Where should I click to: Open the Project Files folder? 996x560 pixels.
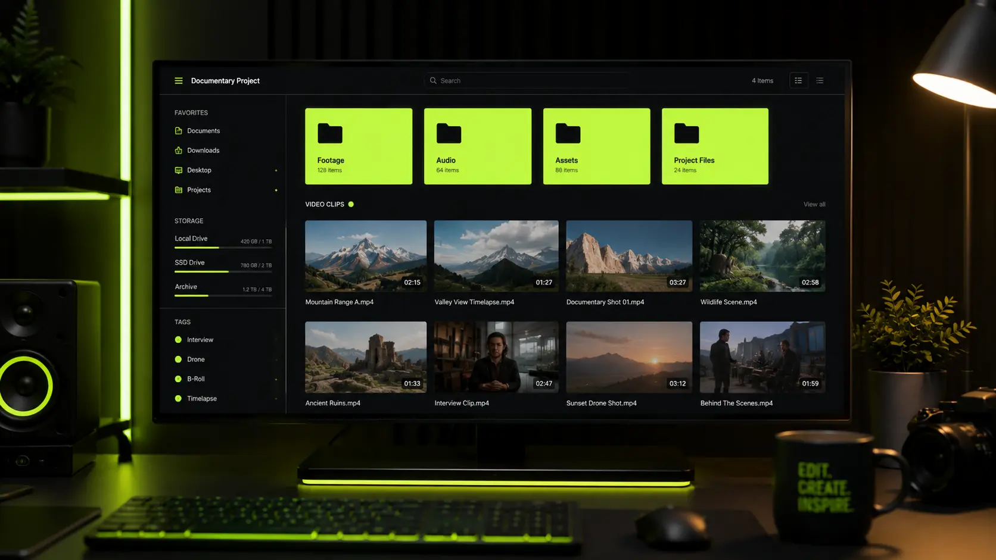(715, 146)
